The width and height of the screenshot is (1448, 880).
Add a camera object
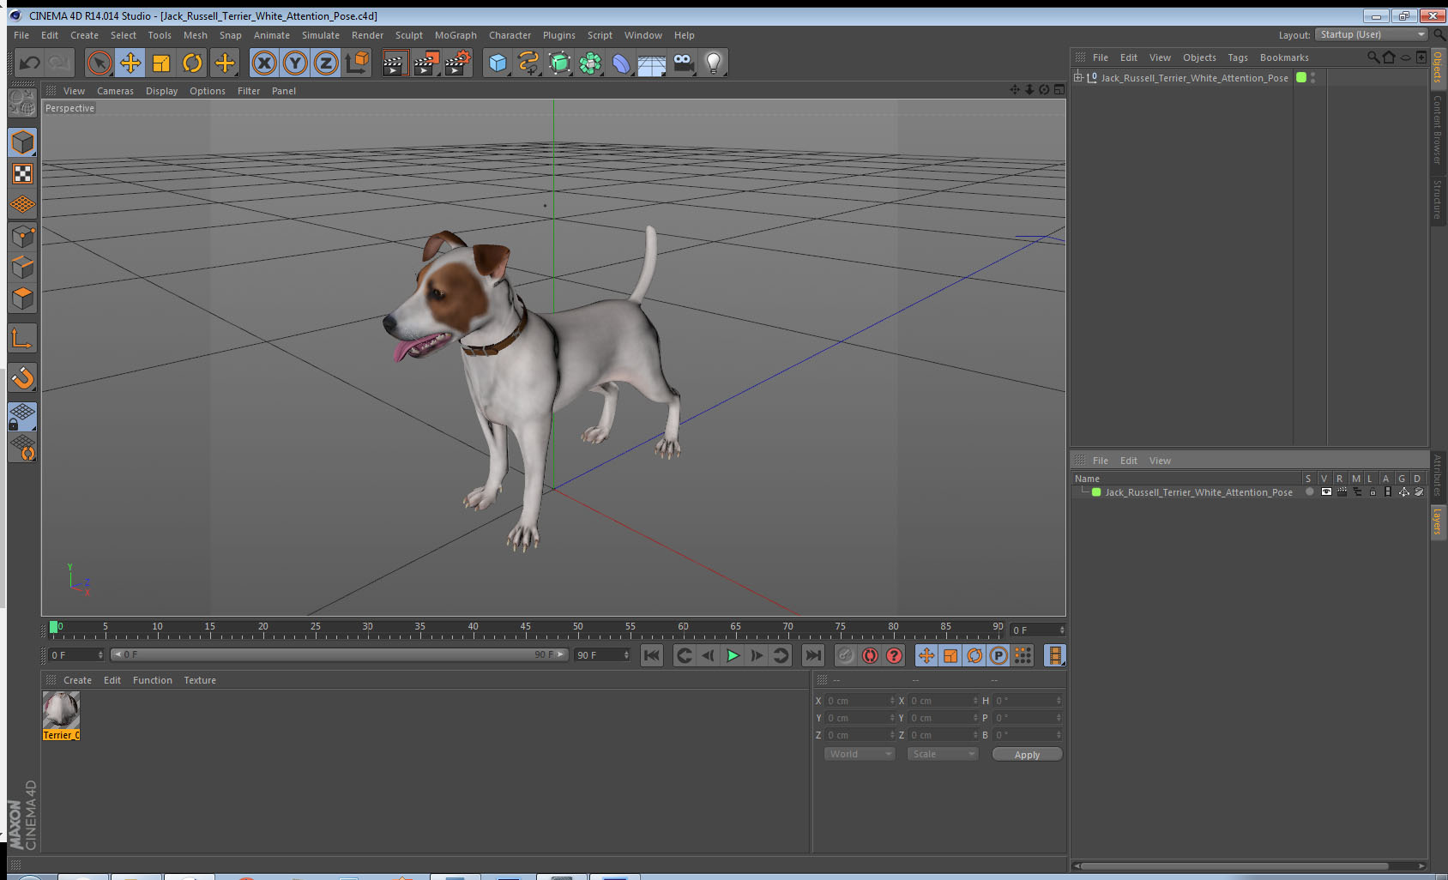[x=683, y=63]
